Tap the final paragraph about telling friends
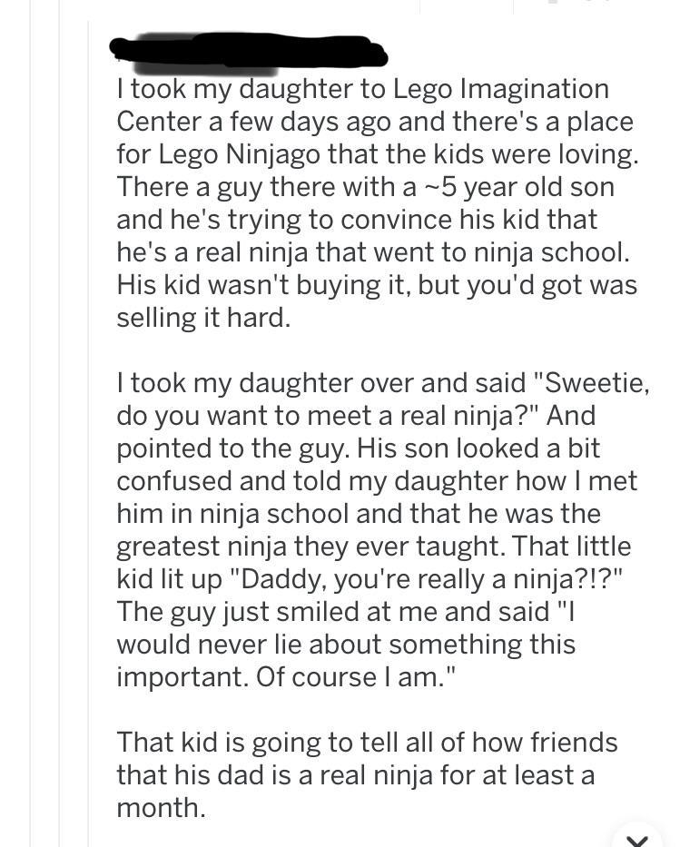The width and height of the screenshot is (680, 847). (367, 774)
